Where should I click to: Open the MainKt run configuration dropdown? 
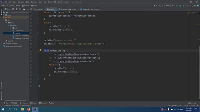(169, 6)
